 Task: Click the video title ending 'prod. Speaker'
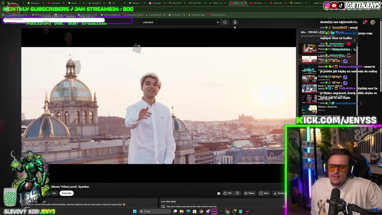click(x=70, y=187)
